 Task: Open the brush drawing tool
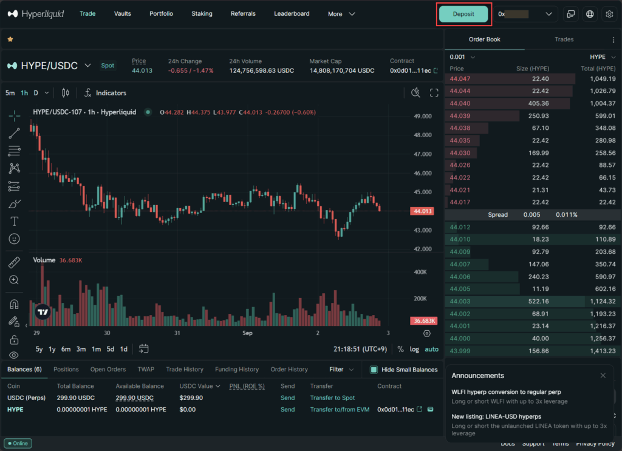(15, 204)
